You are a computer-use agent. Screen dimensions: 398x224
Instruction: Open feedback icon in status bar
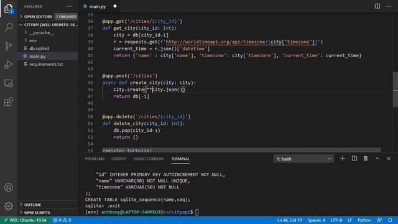(x=379, y=220)
